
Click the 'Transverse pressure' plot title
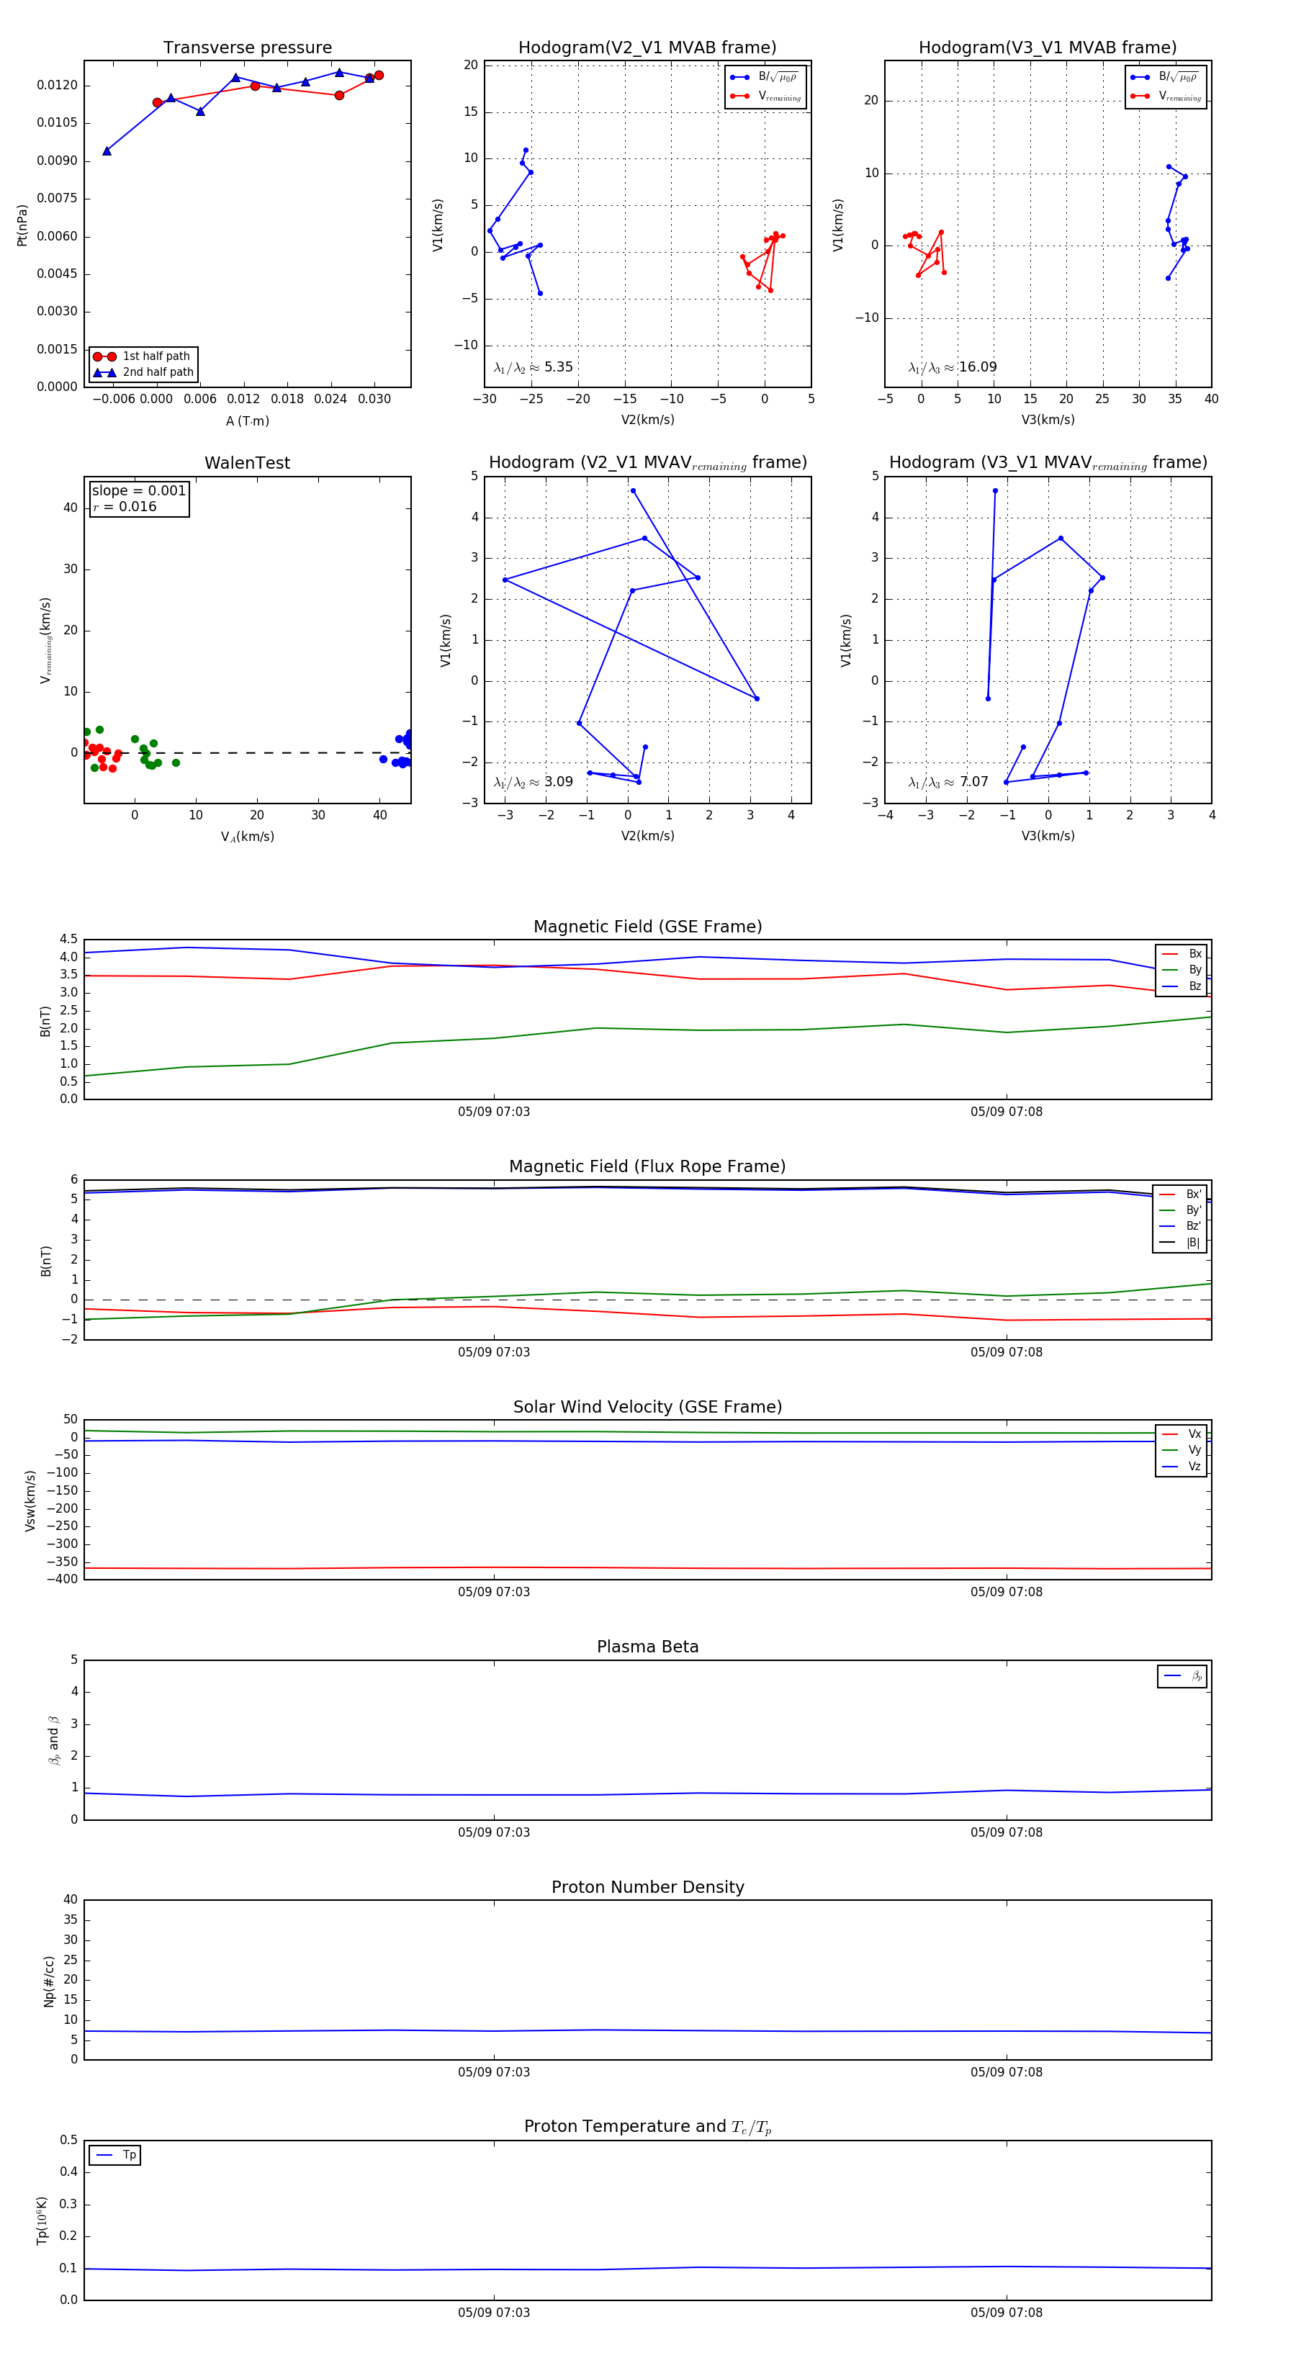[x=247, y=48]
